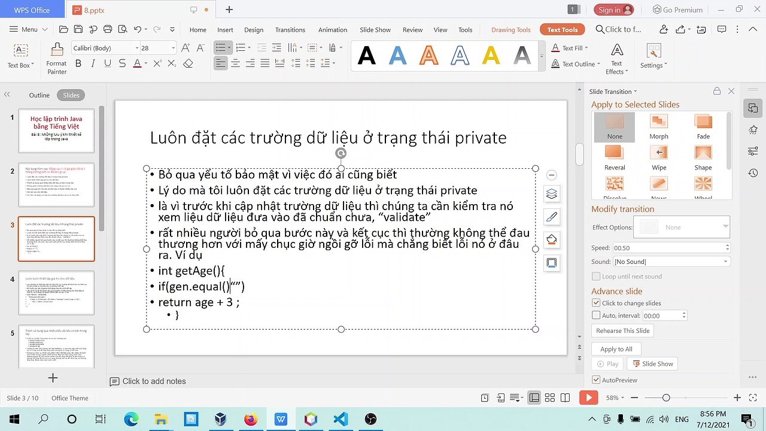Viewport: 766px width, 431px height.
Task: Toggle bold formatting
Action: (78, 63)
